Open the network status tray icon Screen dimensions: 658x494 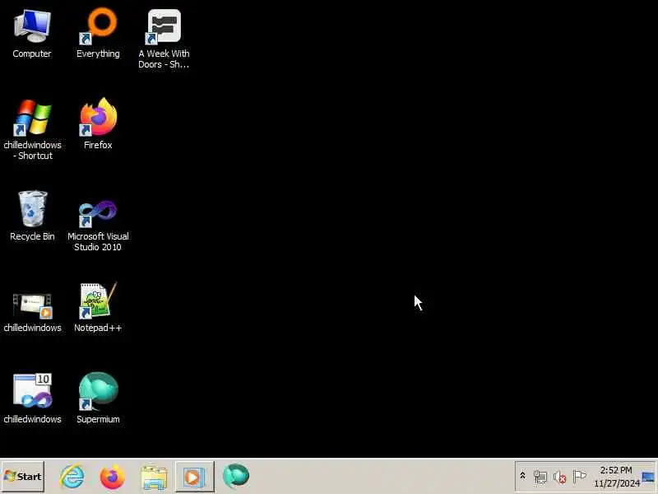[x=540, y=477]
